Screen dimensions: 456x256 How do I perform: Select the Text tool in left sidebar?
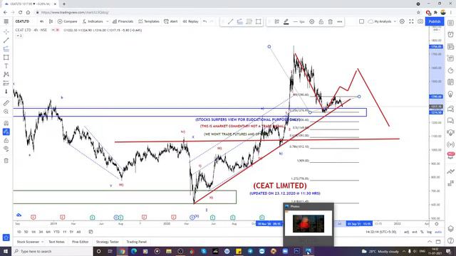pyautogui.click(x=6, y=66)
